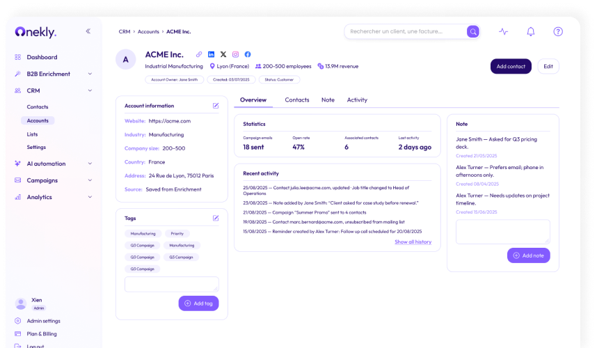
Task: Expand the AI automation menu
Action: 90,164
